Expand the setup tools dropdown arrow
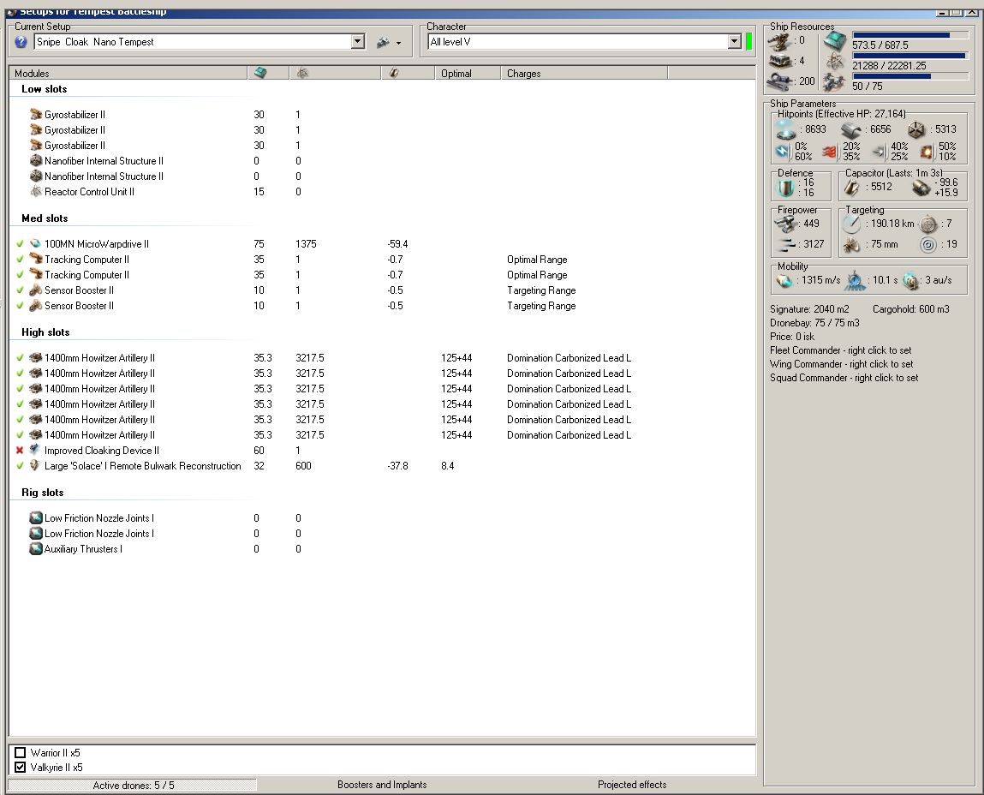984x795 pixels. pos(398,44)
